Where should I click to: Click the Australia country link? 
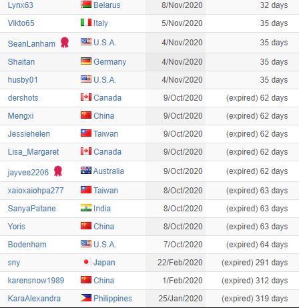pyautogui.click(x=109, y=171)
